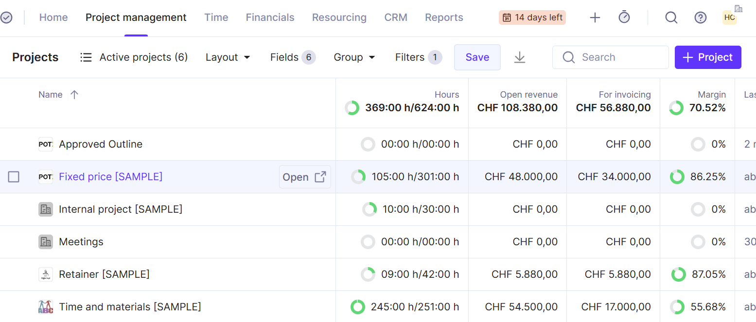Click the CHF 48.000,00 open revenue cell

point(521,177)
